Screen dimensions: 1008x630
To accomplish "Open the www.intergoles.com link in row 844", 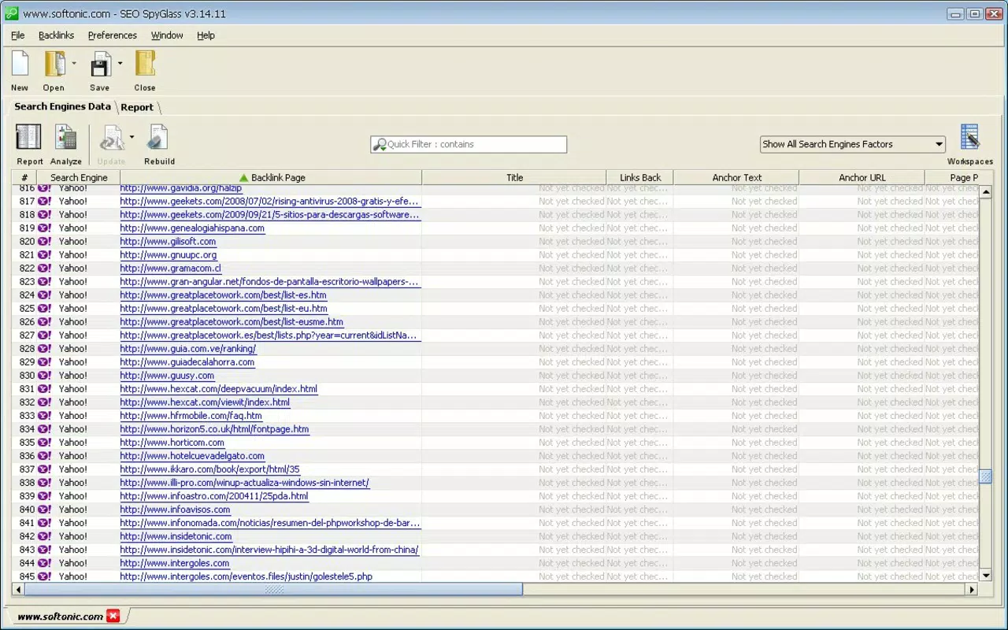I will (x=175, y=562).
